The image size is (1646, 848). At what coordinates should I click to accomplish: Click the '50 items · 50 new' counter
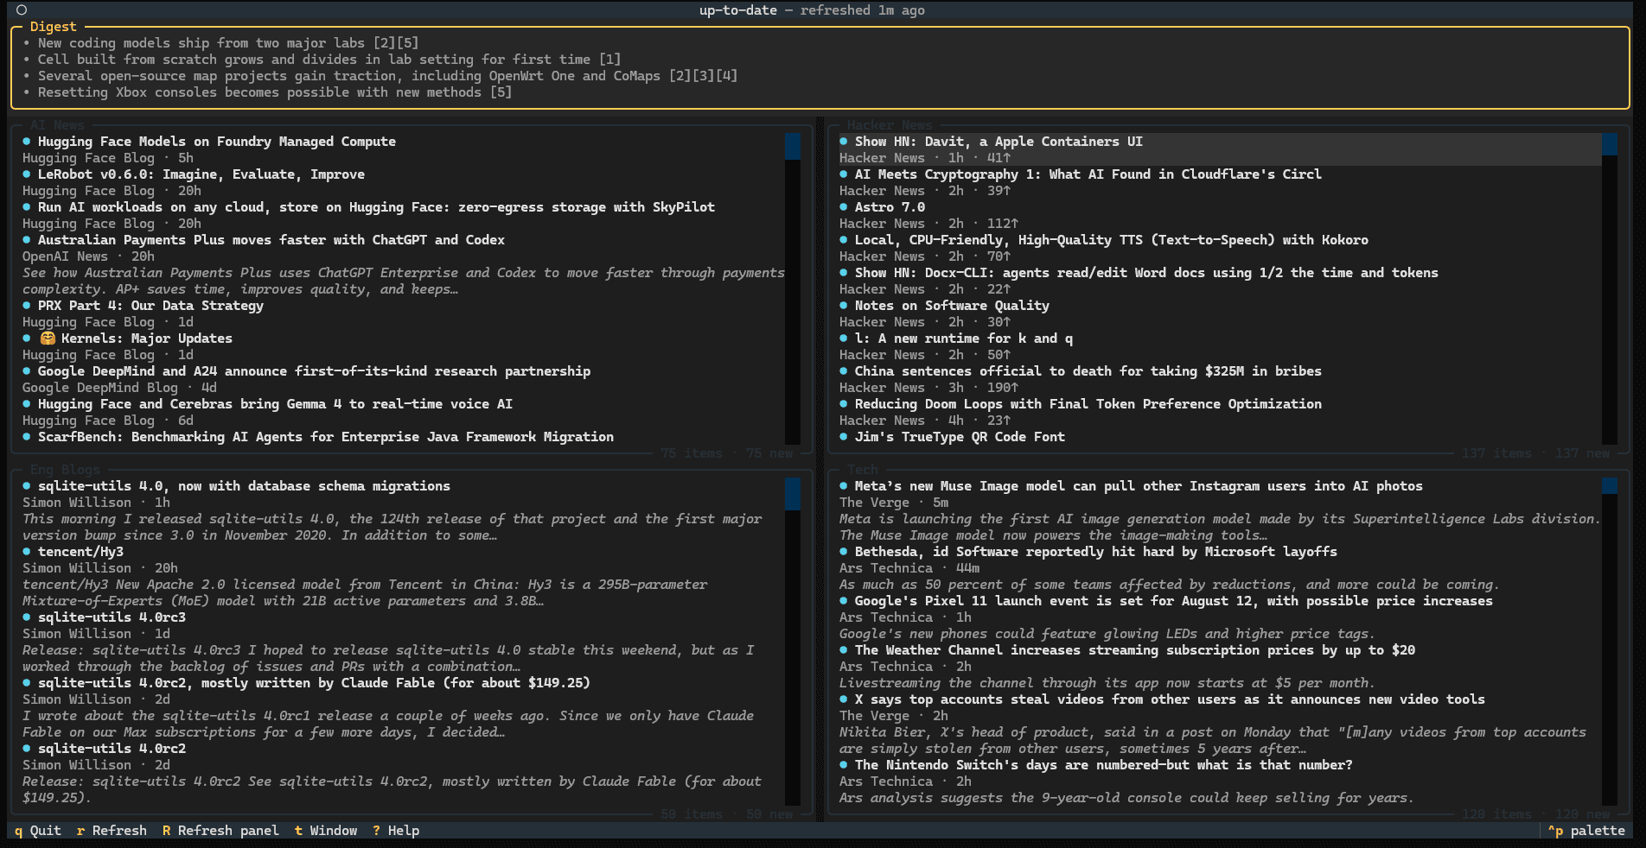click(726, 814)
